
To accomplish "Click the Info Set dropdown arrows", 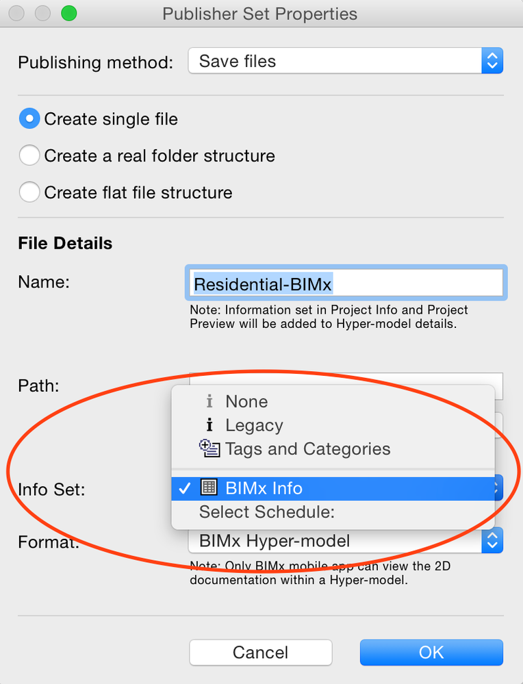I will [x=498, y=488].
